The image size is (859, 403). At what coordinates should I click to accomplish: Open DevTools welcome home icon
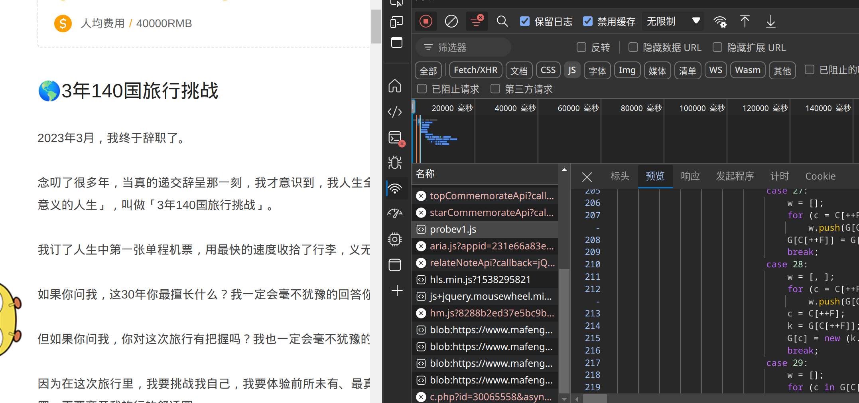(x=395, y=86)
